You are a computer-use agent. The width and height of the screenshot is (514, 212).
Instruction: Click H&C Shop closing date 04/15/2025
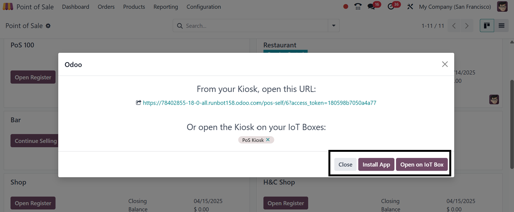point(461,201)
